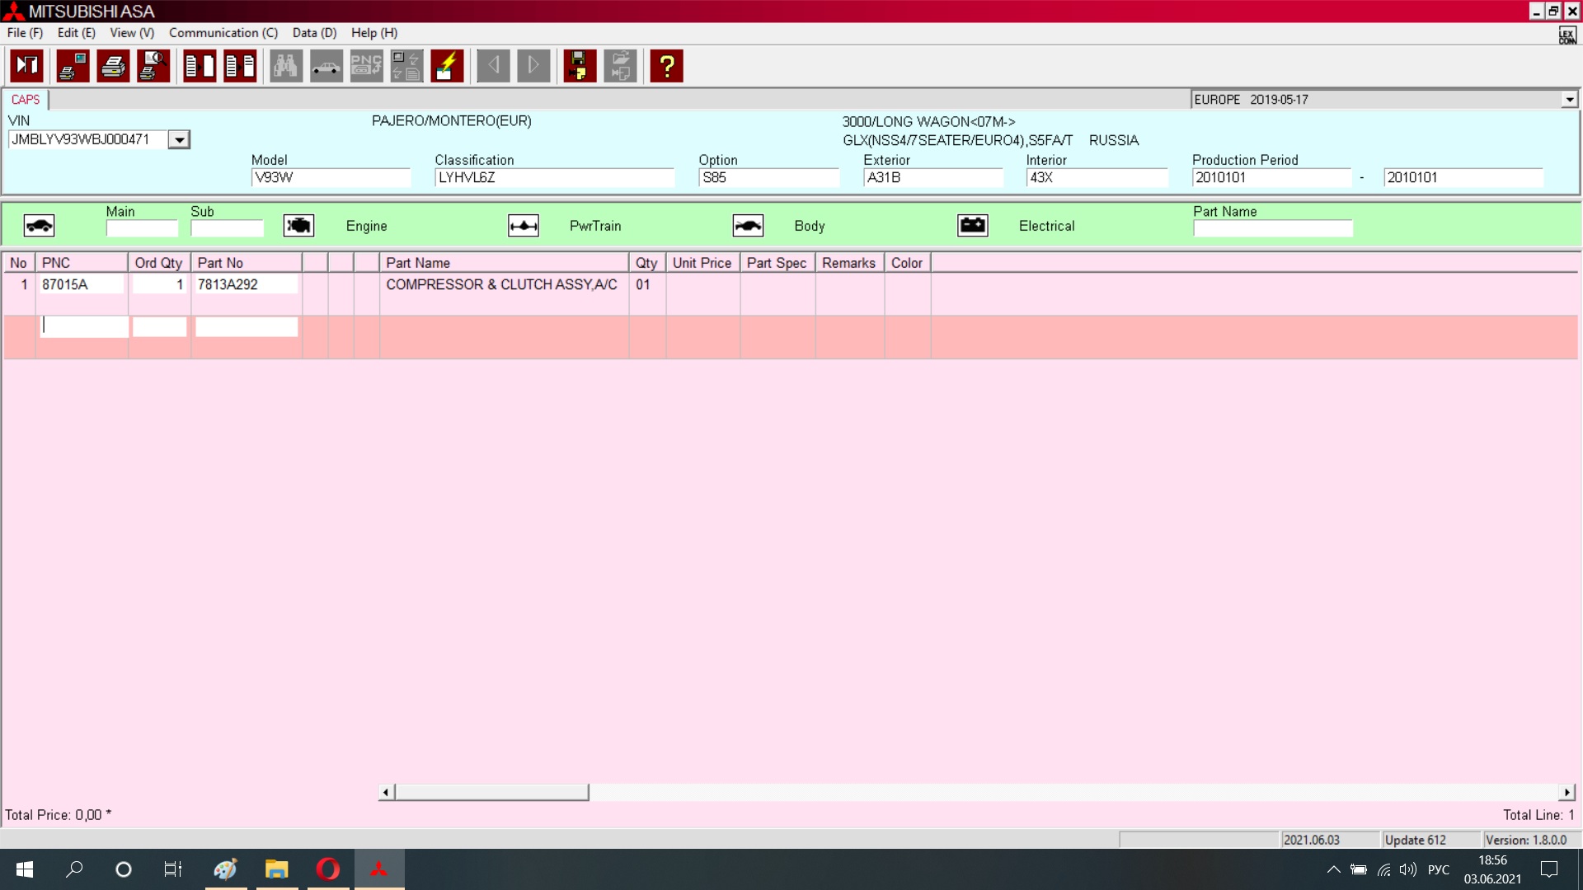Click the floppy disk save icon
The height and width of the screenshot is (890, 1583).
(580, 66)
